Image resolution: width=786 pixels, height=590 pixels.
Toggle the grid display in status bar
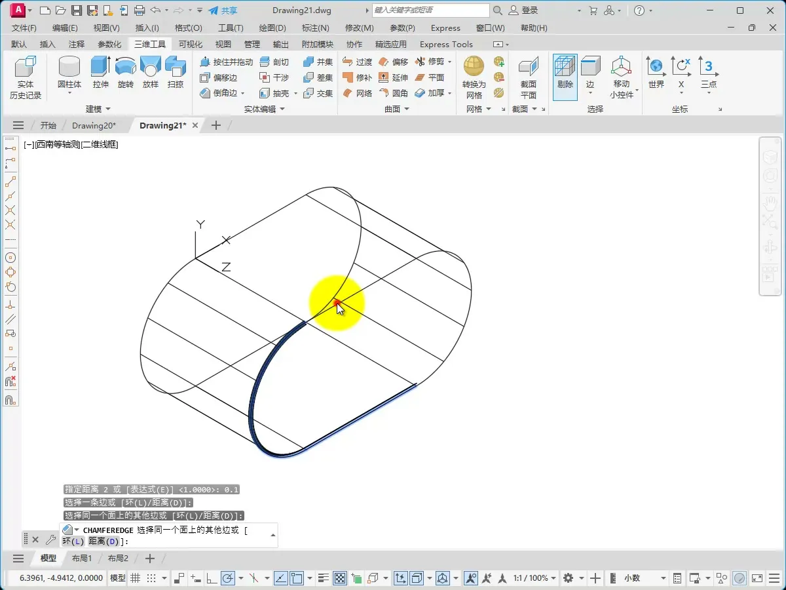[136, 578]
